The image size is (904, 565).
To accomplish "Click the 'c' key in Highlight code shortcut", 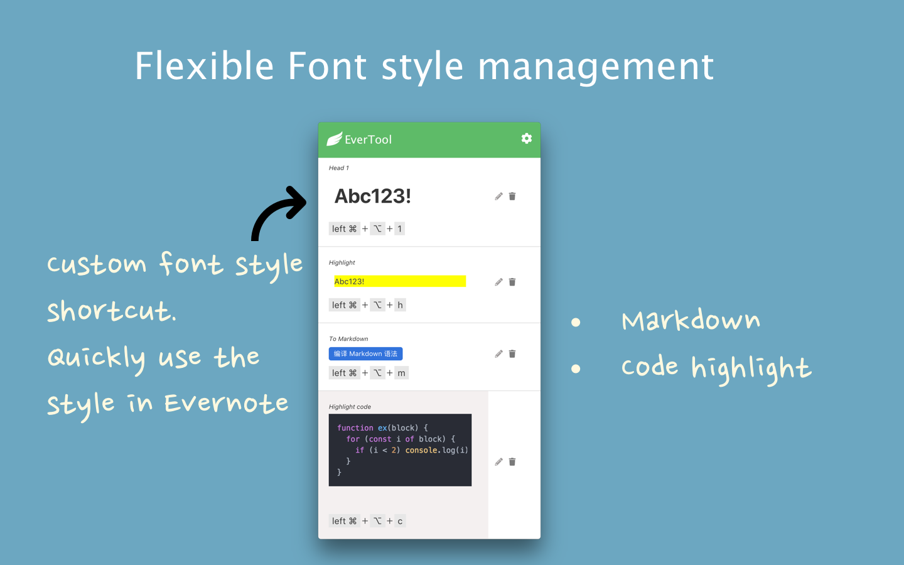I will pos(400,521).
